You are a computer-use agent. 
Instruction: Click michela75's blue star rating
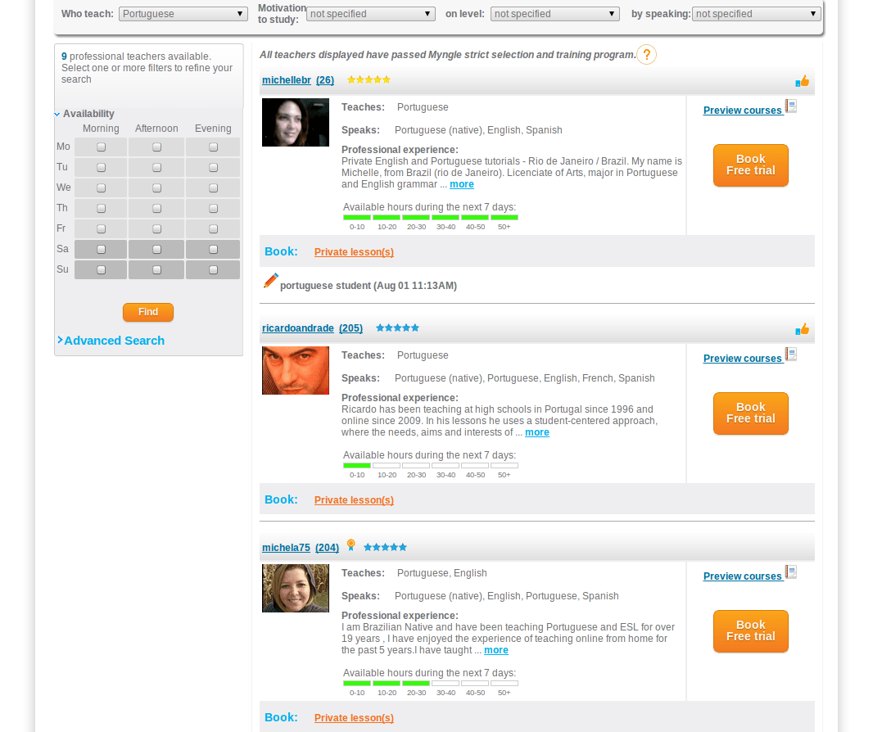(385, 547)
